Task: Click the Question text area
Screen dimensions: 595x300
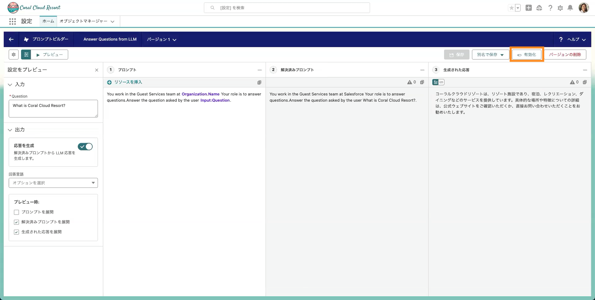Action: point(53,108)
